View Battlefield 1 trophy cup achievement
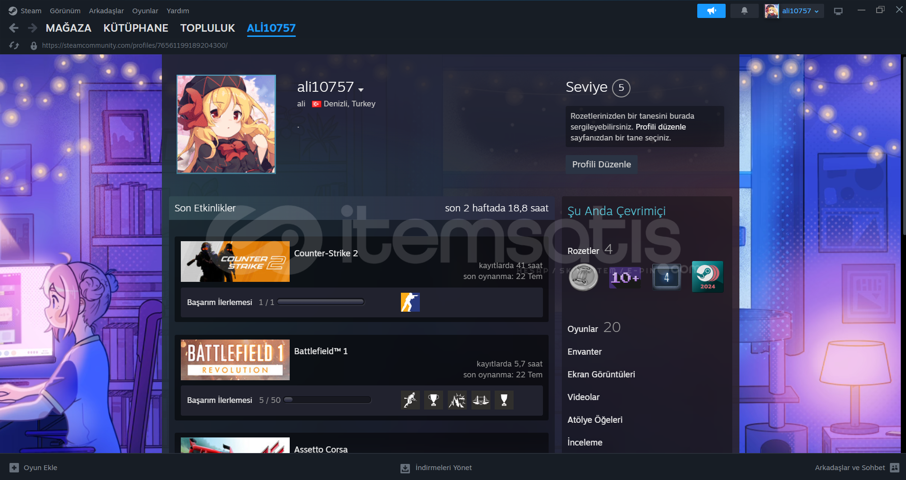This screenshot has height=480, width=906. 434,400
